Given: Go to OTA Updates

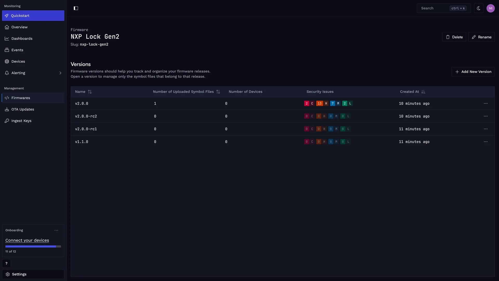Looking at the screenshot, I should (33, 109).
